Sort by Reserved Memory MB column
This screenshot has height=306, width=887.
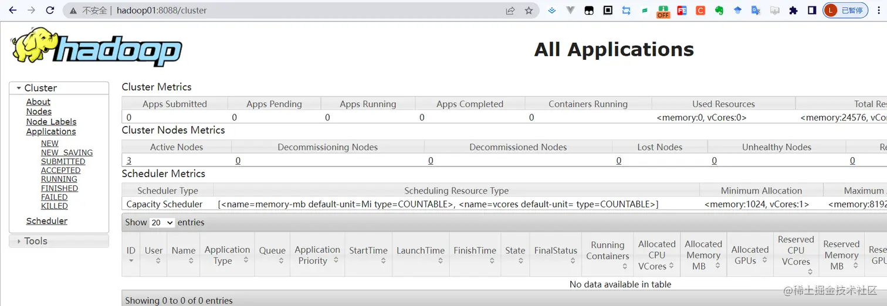pyautogui.click(x=841, y=254)
